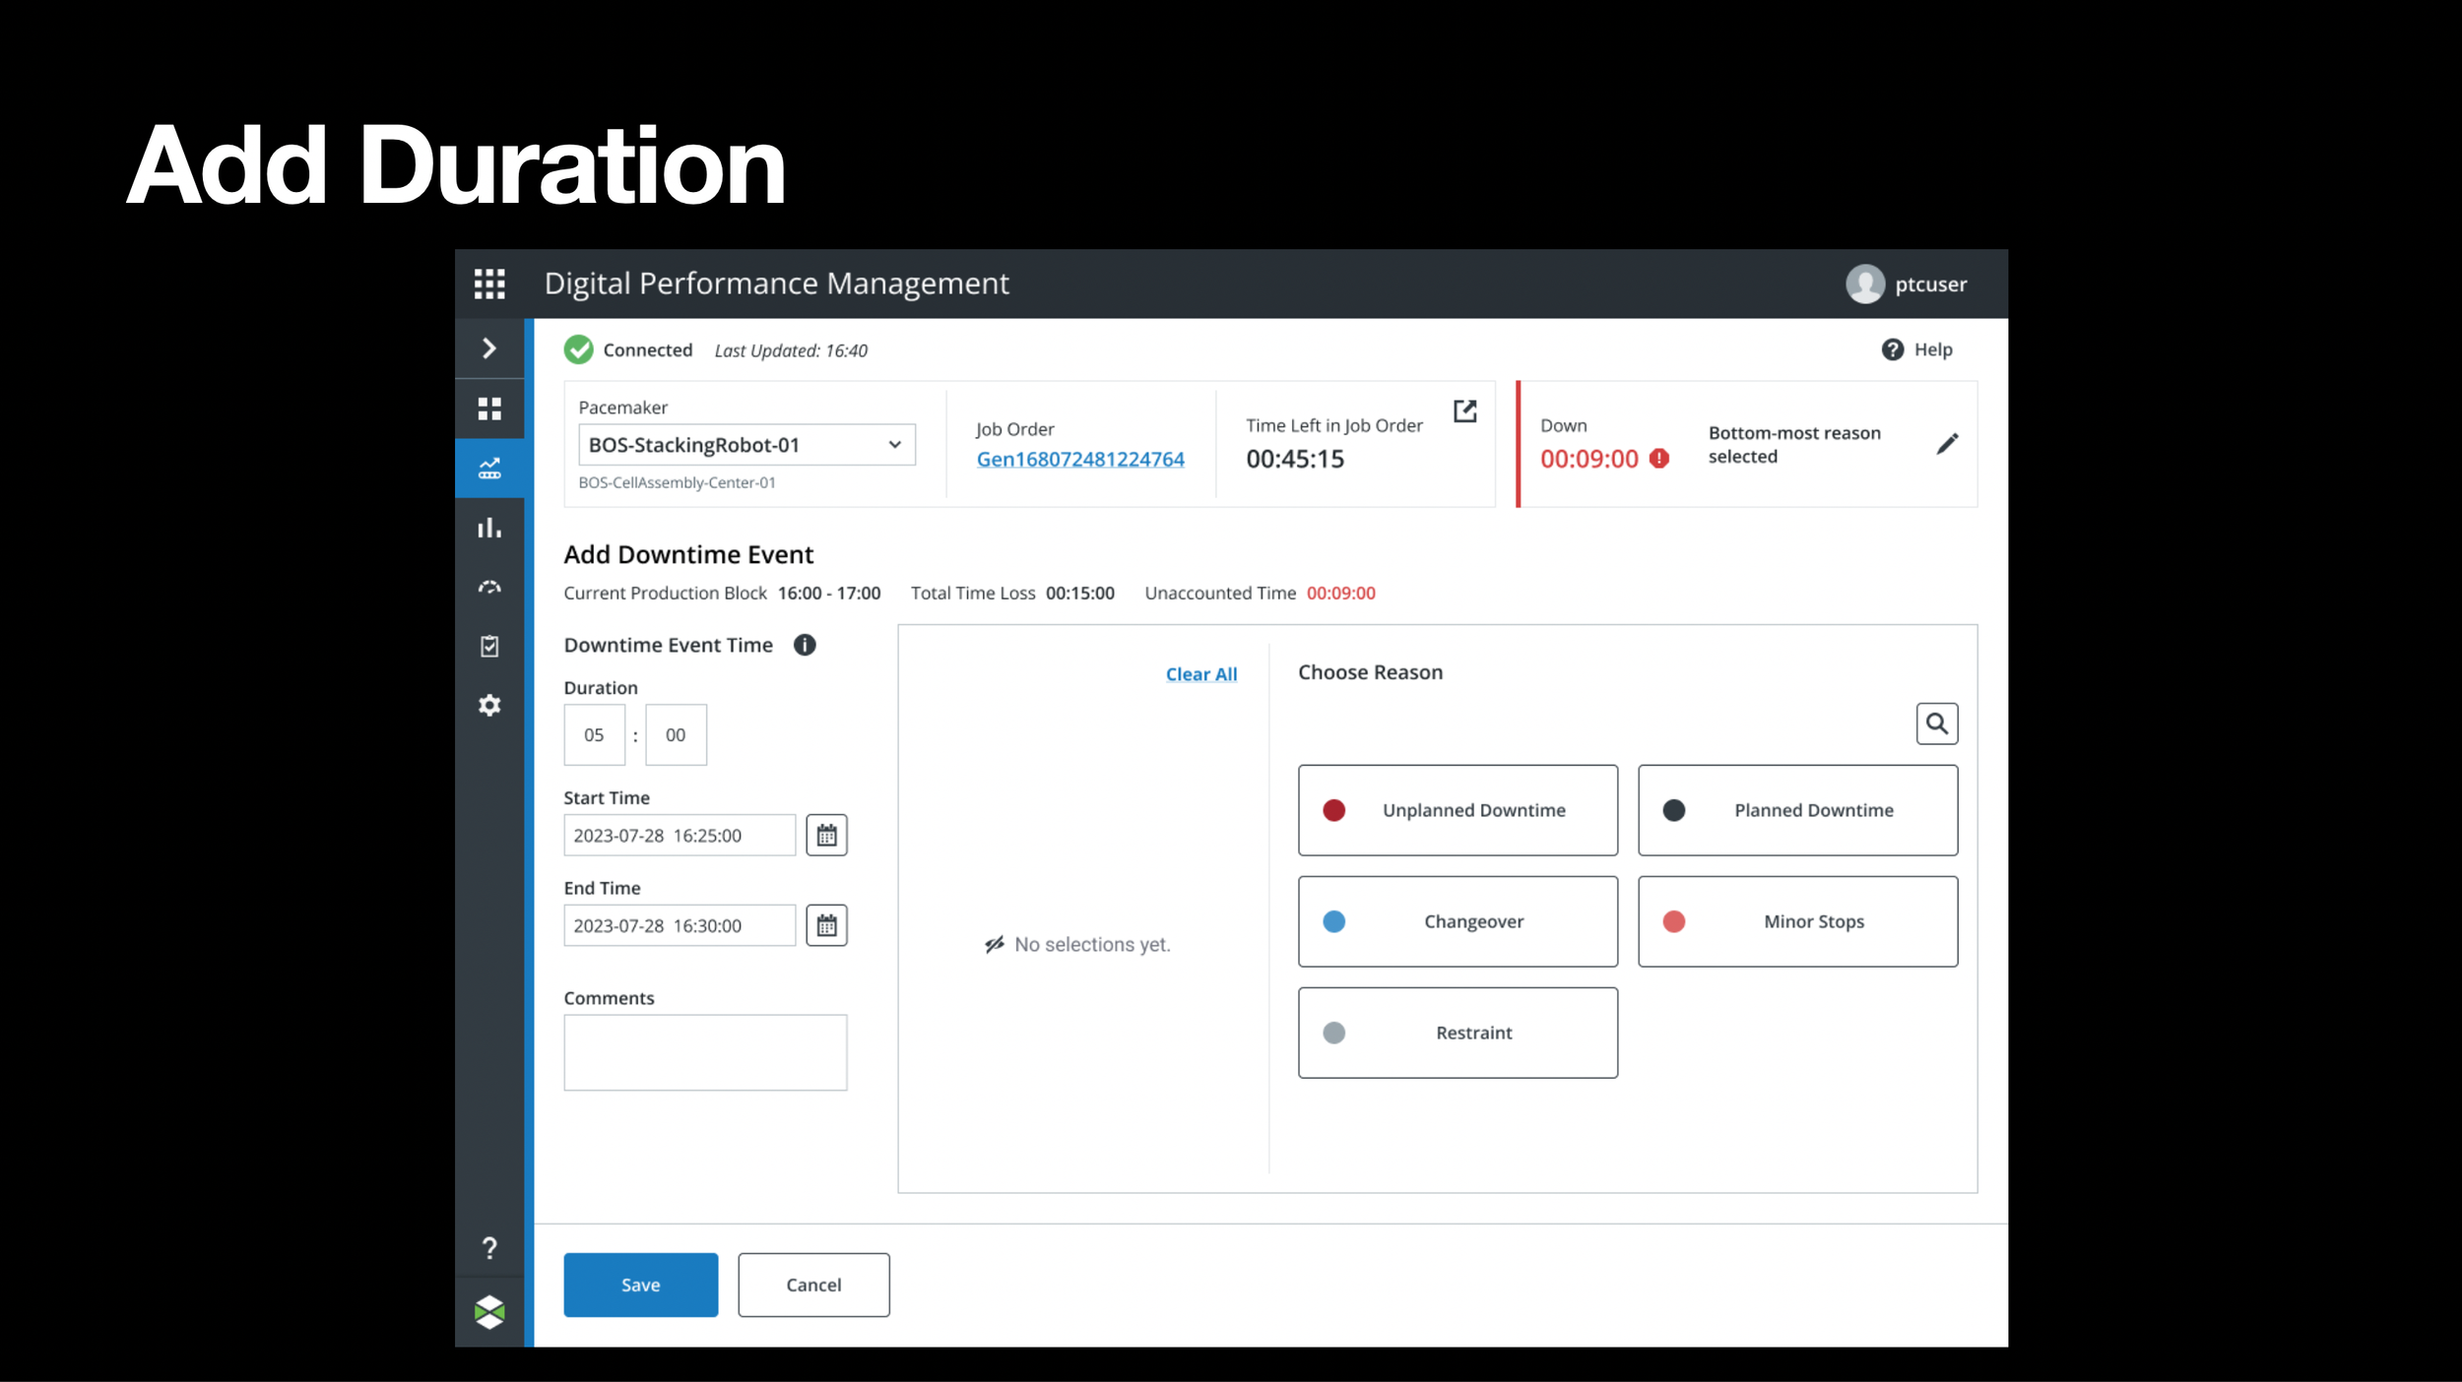Open the bar chart analytics sidebar icon
The height and width of the screenshot is (1382, 2462).
[x=489, y=529]
